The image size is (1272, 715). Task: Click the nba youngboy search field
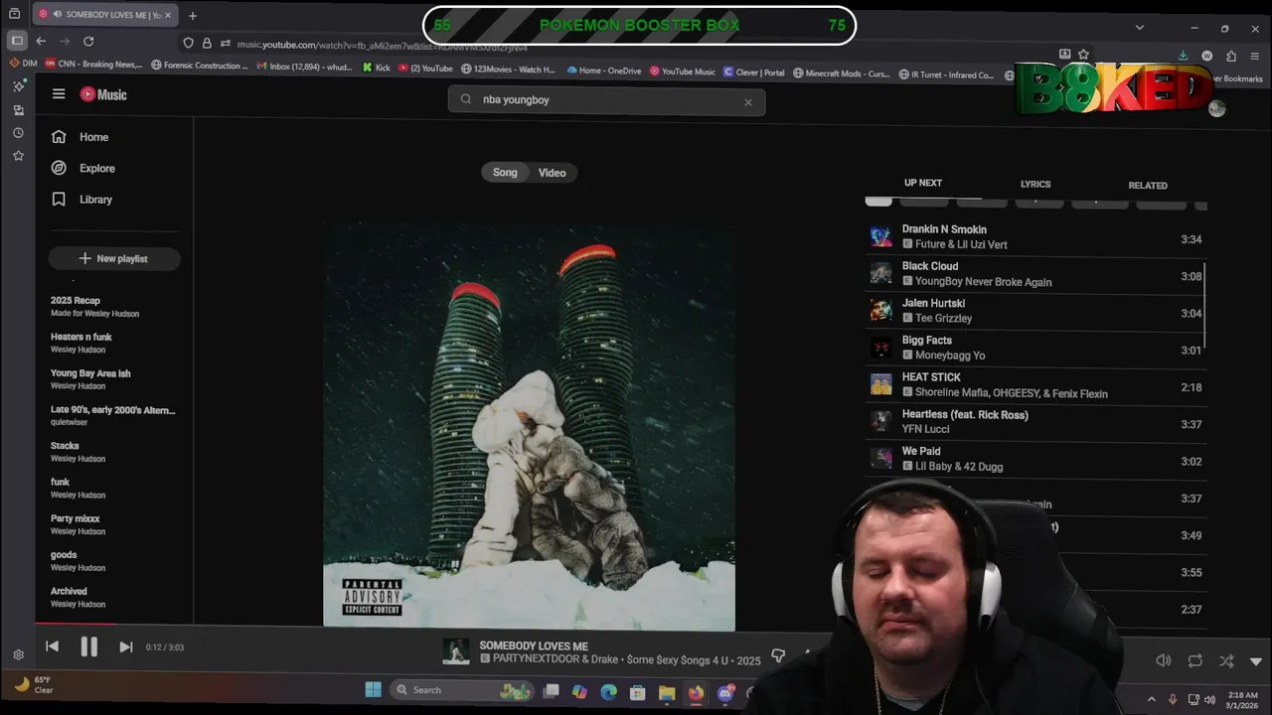606,99
